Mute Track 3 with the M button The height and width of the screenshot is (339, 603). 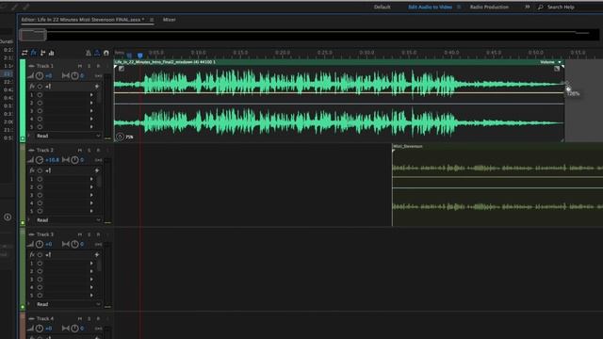[x=80, y=234]
